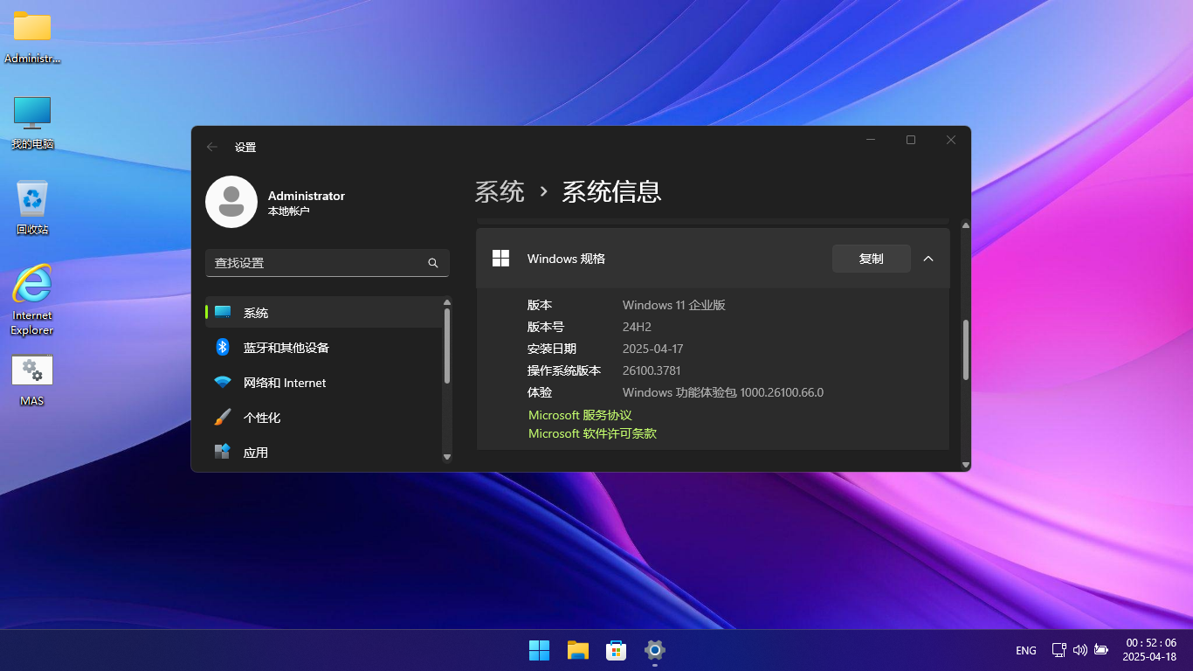Select 蓝牙和其他设备 in the sidebar
Screen dimensions: 1193x671
[x=324, y=347]
